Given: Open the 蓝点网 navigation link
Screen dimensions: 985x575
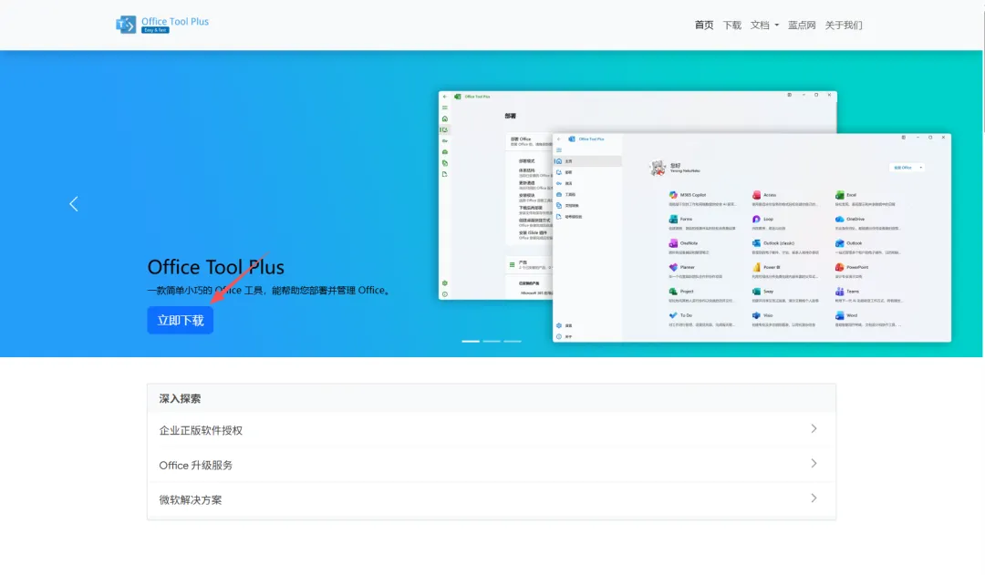Looking at the screenshot, I should point(802,26).
